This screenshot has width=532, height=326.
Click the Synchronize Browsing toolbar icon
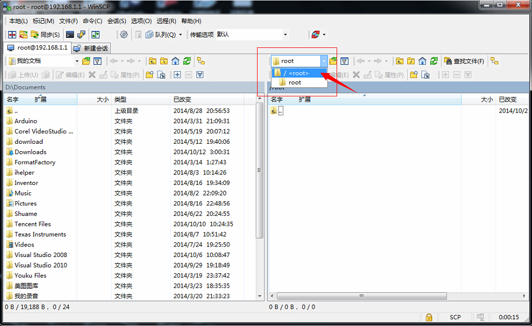23,35
